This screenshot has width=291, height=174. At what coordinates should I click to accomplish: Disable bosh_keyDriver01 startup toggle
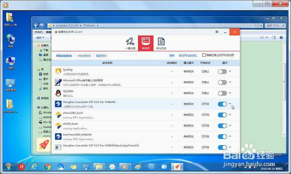click(222, 148)
